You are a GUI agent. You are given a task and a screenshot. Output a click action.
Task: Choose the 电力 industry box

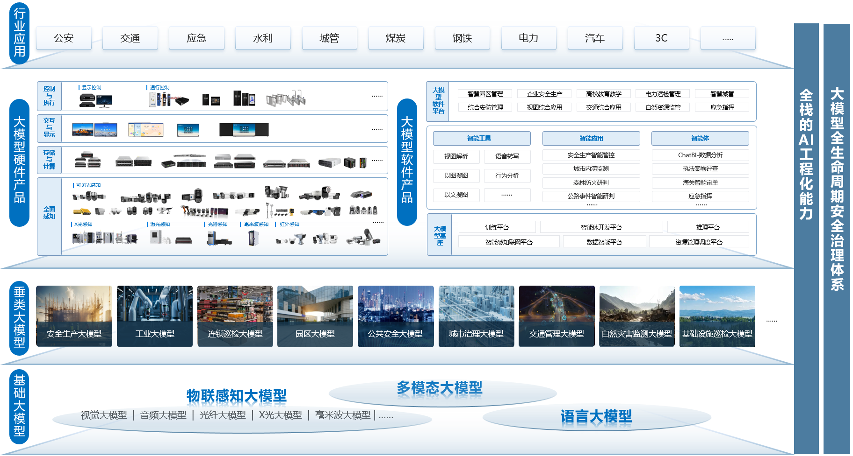pos(528,38)
